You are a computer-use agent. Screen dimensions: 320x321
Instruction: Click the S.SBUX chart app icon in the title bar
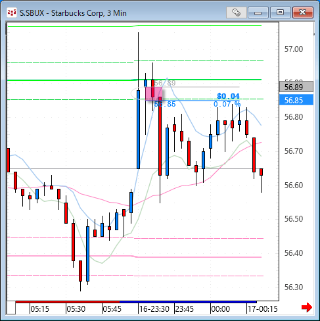(12, 12)
